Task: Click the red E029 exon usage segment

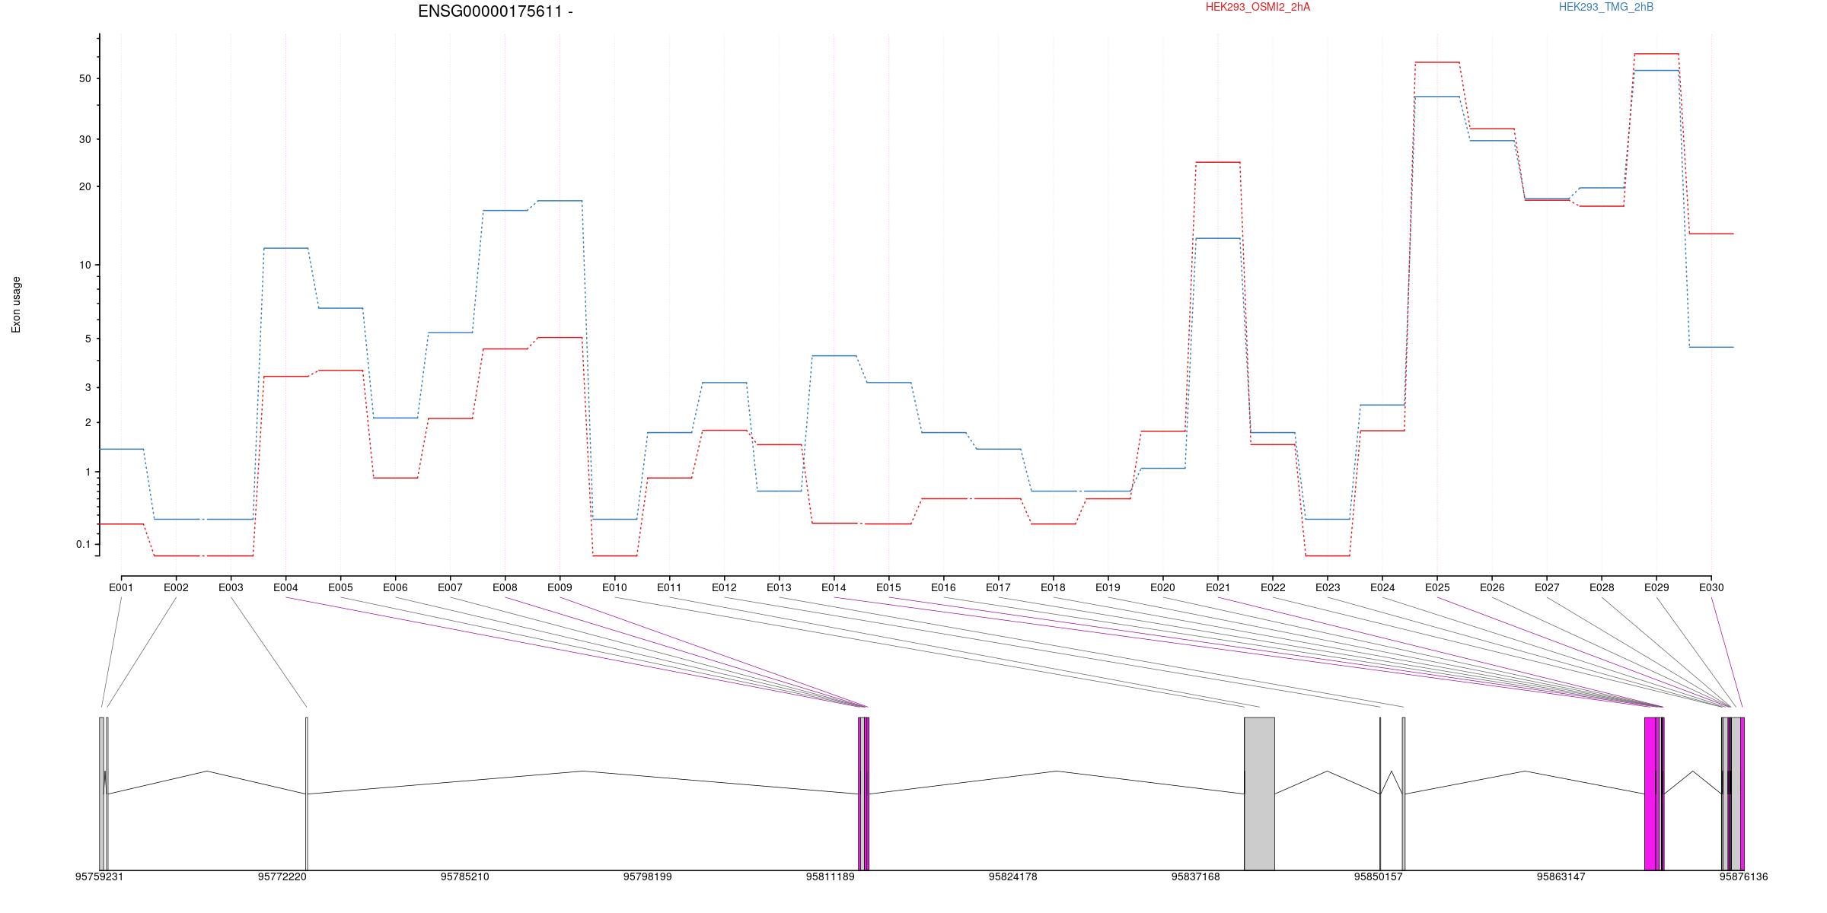Action: coord(1656,54)
